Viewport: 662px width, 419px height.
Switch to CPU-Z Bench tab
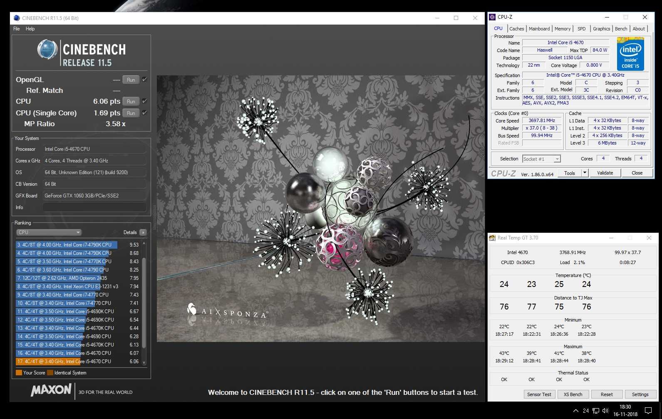tap(621, 29)
